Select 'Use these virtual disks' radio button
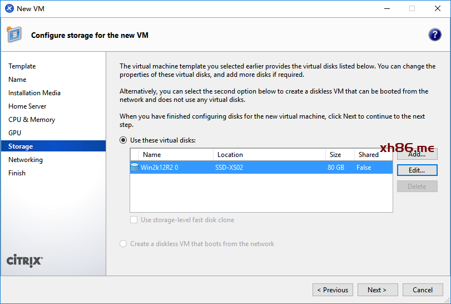This screenshot has height=304, width=451. (124, 140)
